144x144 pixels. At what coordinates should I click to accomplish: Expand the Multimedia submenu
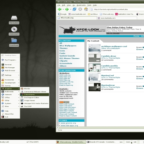[10, 91]
